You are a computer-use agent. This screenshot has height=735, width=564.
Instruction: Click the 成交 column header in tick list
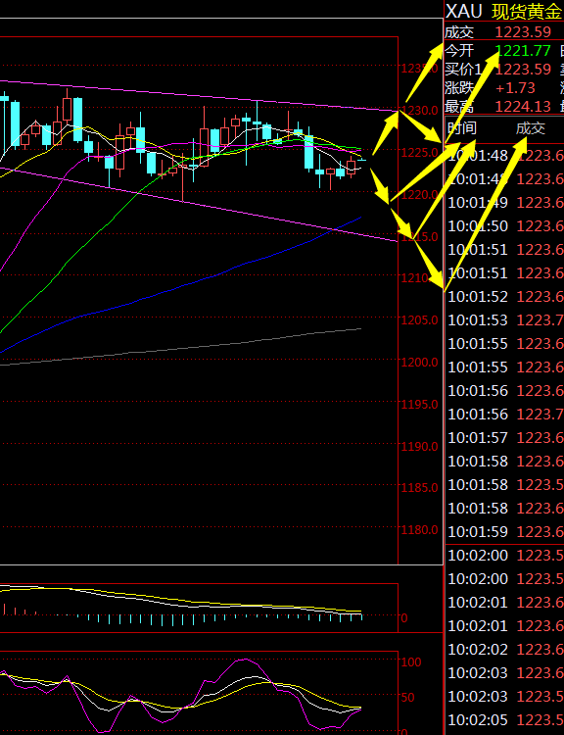(531, 128)
